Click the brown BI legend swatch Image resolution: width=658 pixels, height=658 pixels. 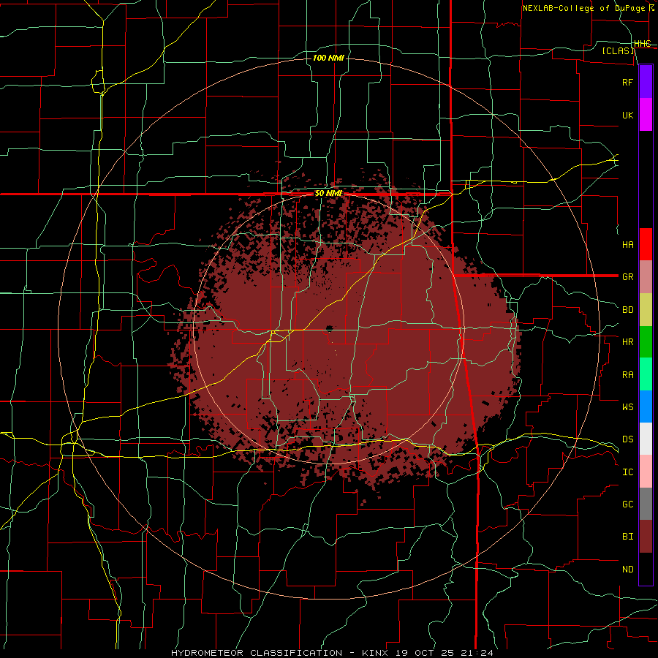click(646, 537)
